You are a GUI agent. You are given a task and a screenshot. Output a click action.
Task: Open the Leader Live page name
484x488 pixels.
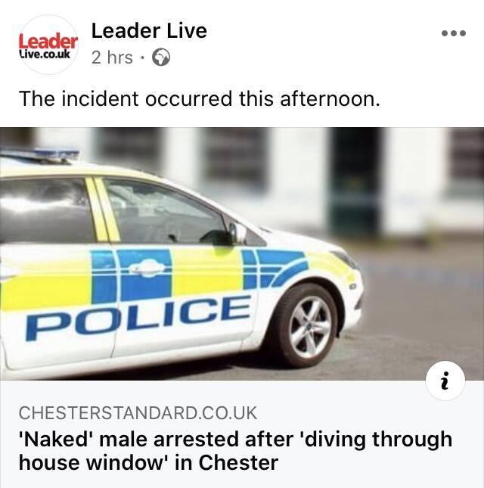(149, 31)
